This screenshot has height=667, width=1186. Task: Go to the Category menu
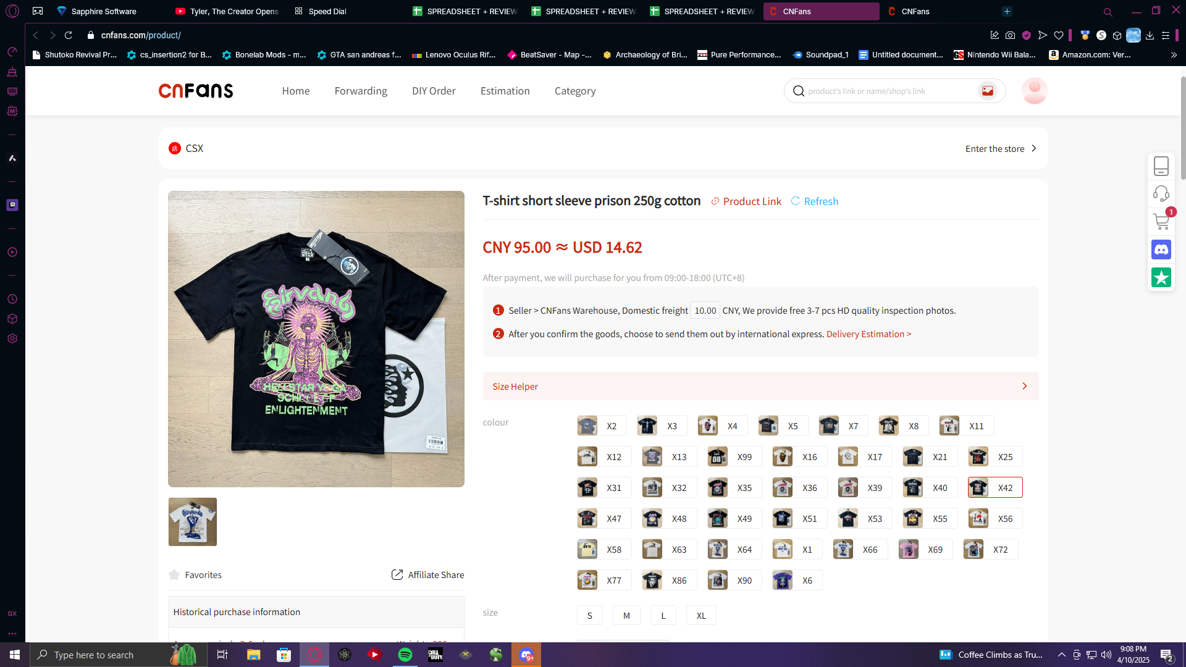point(574,91)
